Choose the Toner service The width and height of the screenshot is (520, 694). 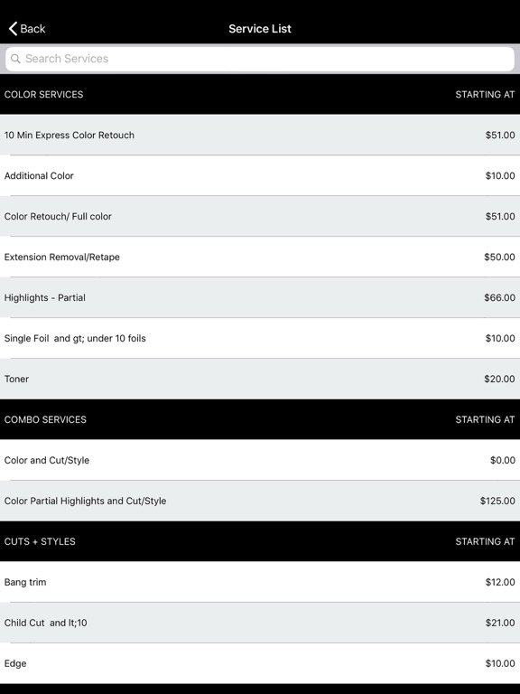pyautogui.click(x=260, y=380)
